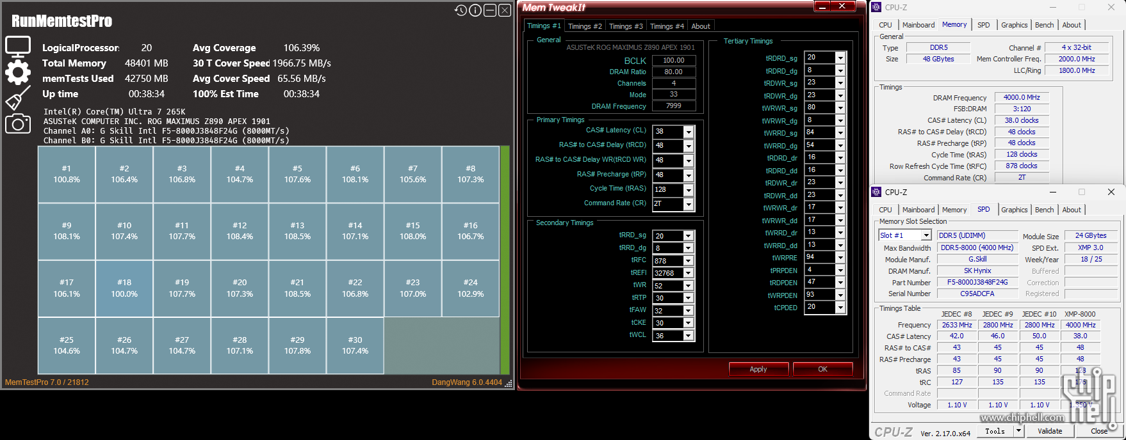Click the info icon in RunMemtestPro title
The height and width of the screenshot is (440, 1126).
[x=475, y=10]
